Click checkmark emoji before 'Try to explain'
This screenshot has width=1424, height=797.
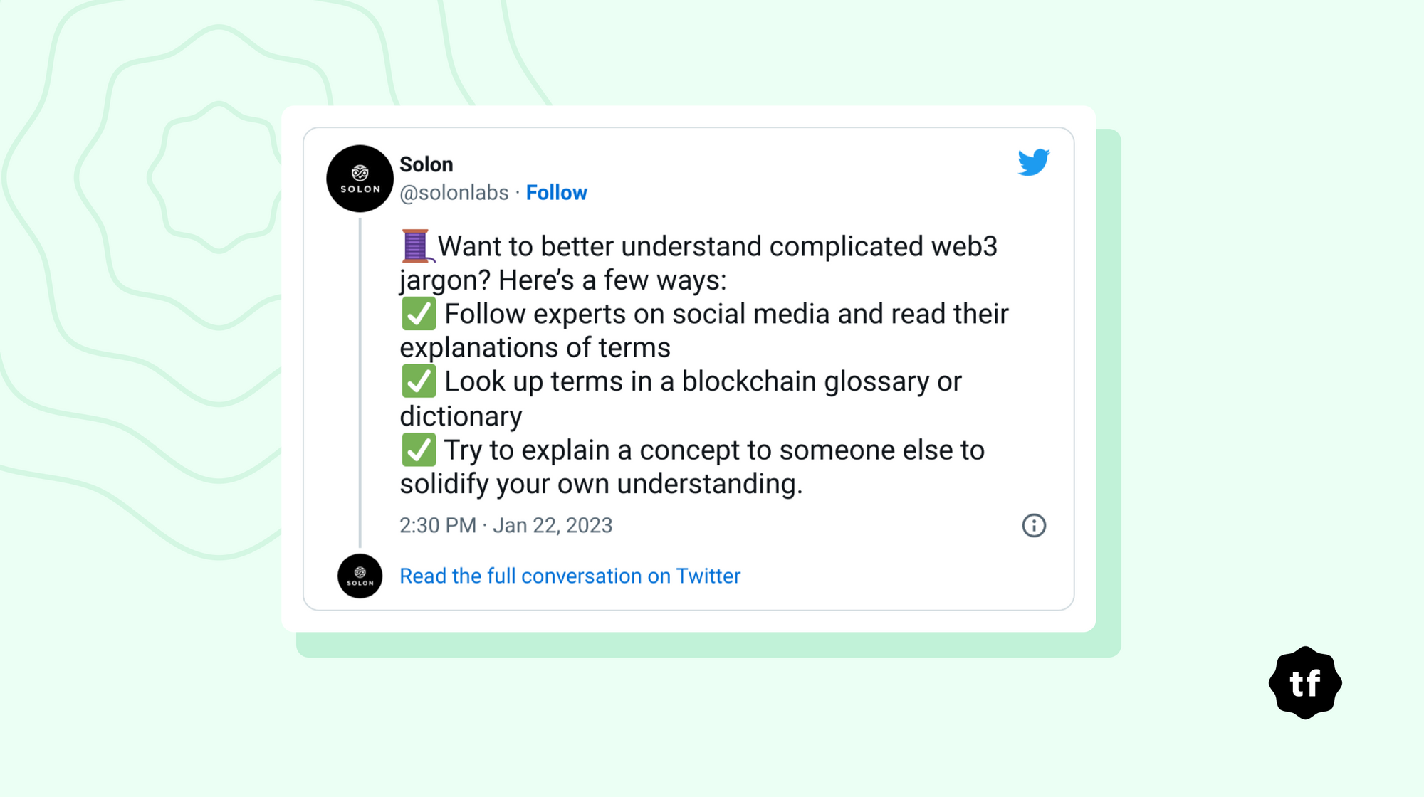[x=419, y=450]
